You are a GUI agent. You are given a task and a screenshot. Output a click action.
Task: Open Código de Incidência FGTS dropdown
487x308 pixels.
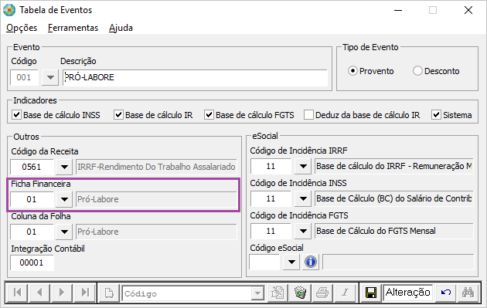[x=303, y=231]
